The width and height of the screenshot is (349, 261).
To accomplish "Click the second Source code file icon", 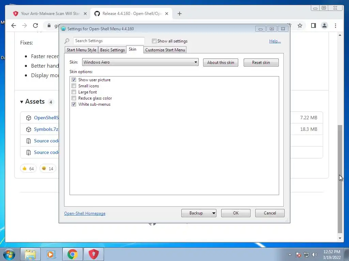I will (x=29, y=153).
